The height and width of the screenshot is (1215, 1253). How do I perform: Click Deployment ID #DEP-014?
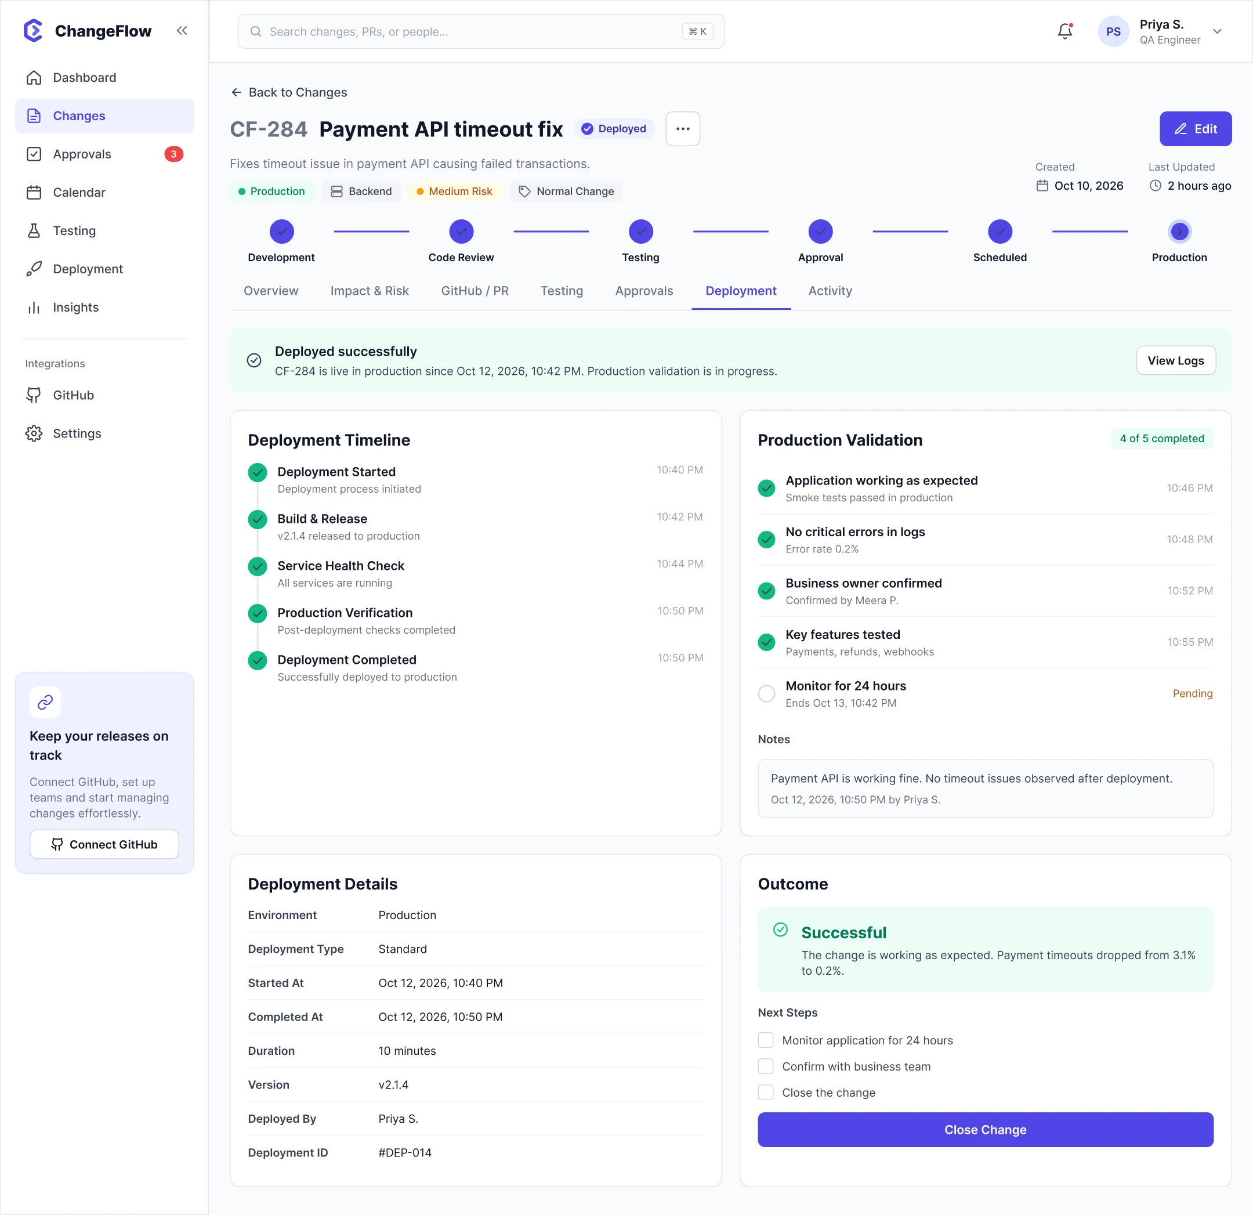[x=405, y=1152]
